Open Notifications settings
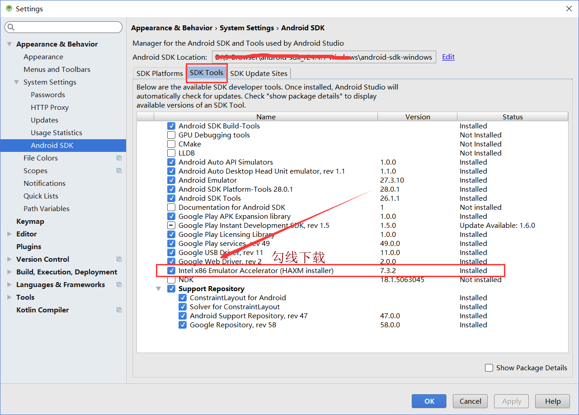 (x=44, y=184)
